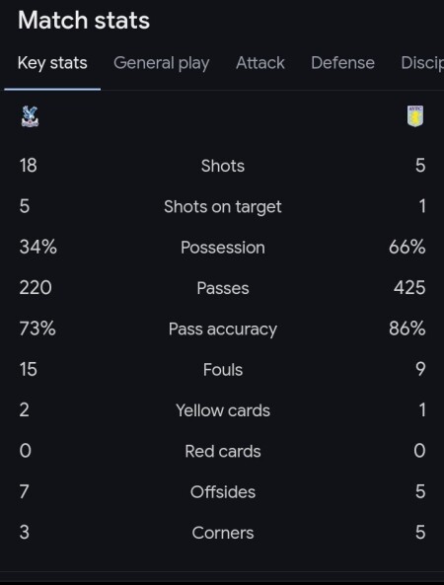Image resolution: width=444 pixels, height=585 pixels.
Task: Click the Aston Villa team crest
Action: (x=415, y=116)
